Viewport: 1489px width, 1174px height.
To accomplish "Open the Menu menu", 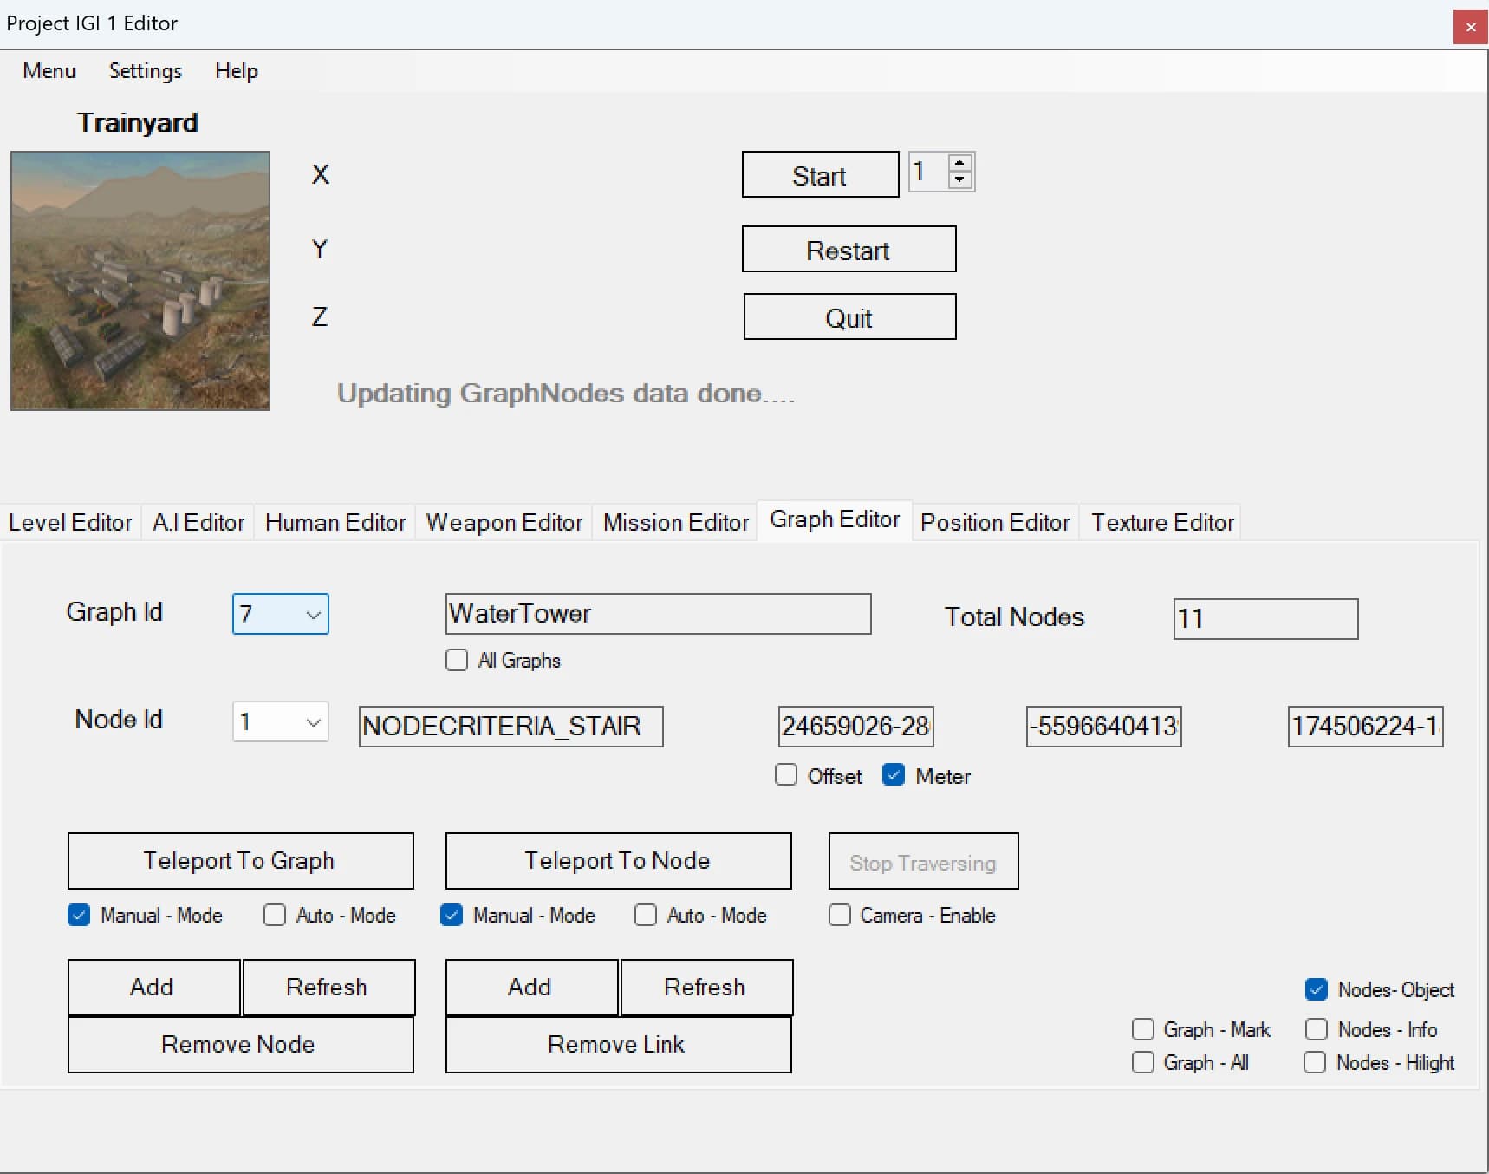I will pos(49,70).
